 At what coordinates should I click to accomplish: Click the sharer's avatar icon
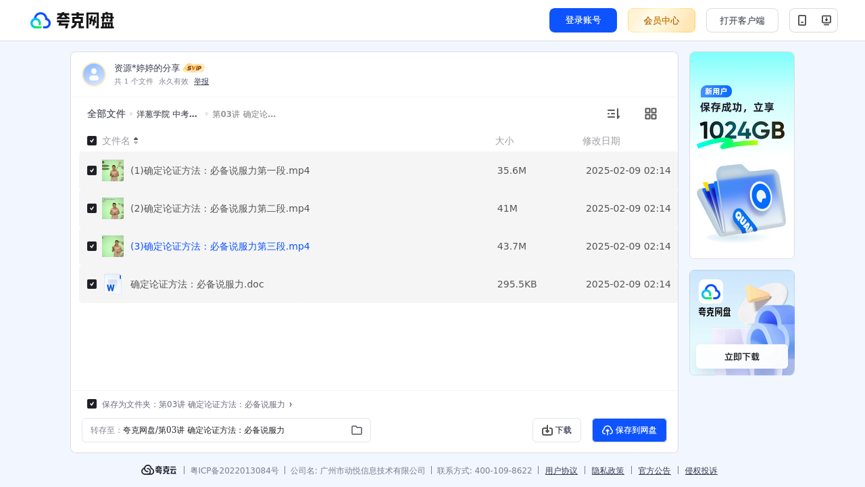tap(94, 74)
